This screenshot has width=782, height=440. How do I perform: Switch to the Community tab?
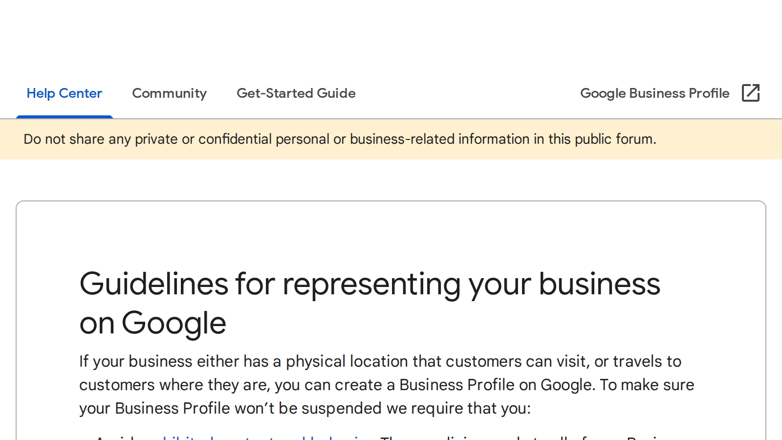point(169,93)
